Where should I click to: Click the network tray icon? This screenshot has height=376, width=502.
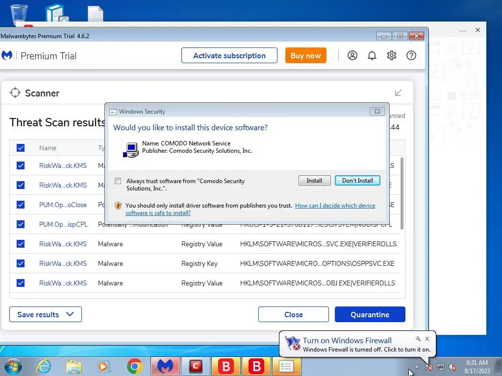[x=441, y=367]
